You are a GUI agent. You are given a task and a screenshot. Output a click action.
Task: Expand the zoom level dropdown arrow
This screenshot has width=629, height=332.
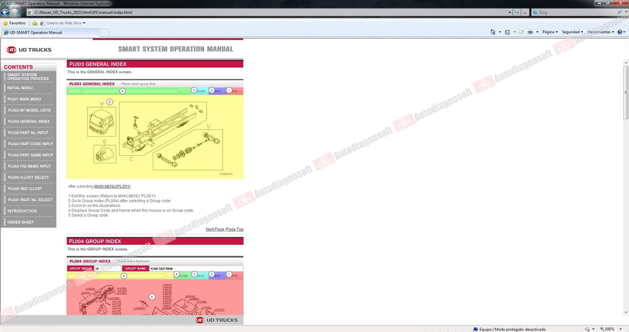tap(621, 329)
